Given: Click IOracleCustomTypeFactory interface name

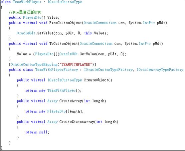Looking at the screenshot, I should pos(108,70).
